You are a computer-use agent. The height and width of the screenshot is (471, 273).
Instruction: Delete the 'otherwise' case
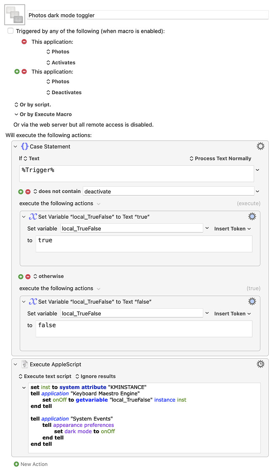[28, 276]
